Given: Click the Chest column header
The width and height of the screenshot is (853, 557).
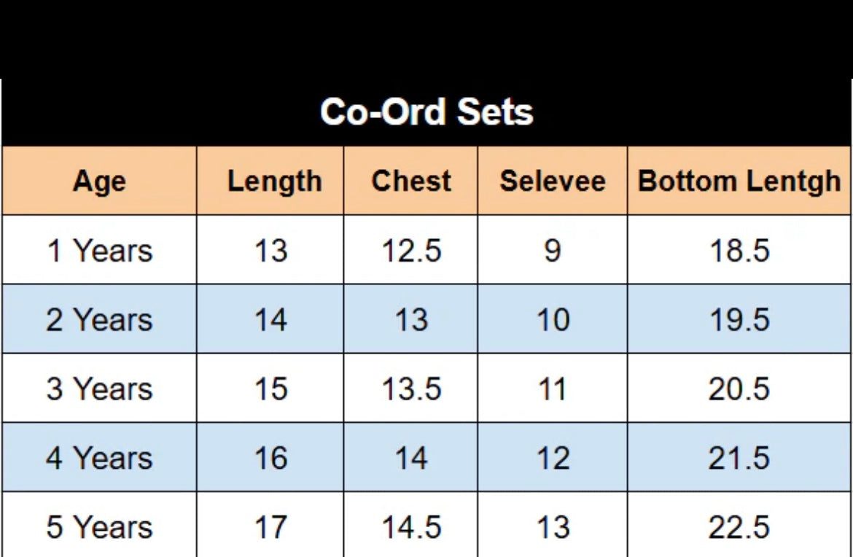Looking at the screenshot, I should pyautogui.click(x=410, y=182).
